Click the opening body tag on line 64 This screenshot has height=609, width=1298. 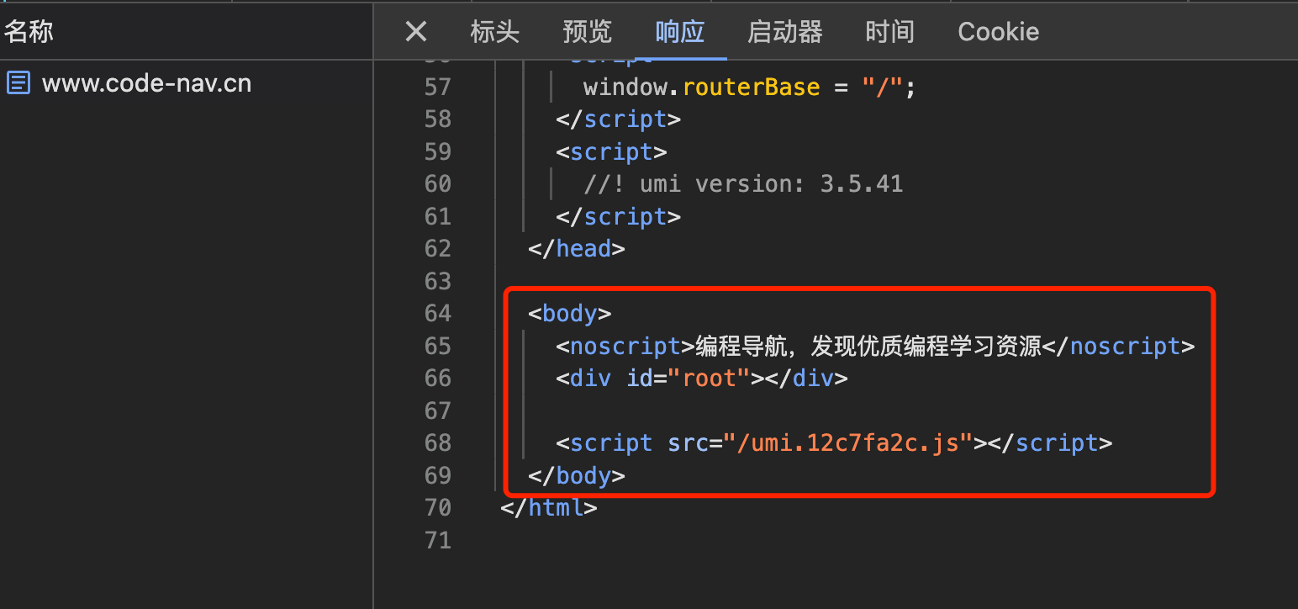coord(569,314)
